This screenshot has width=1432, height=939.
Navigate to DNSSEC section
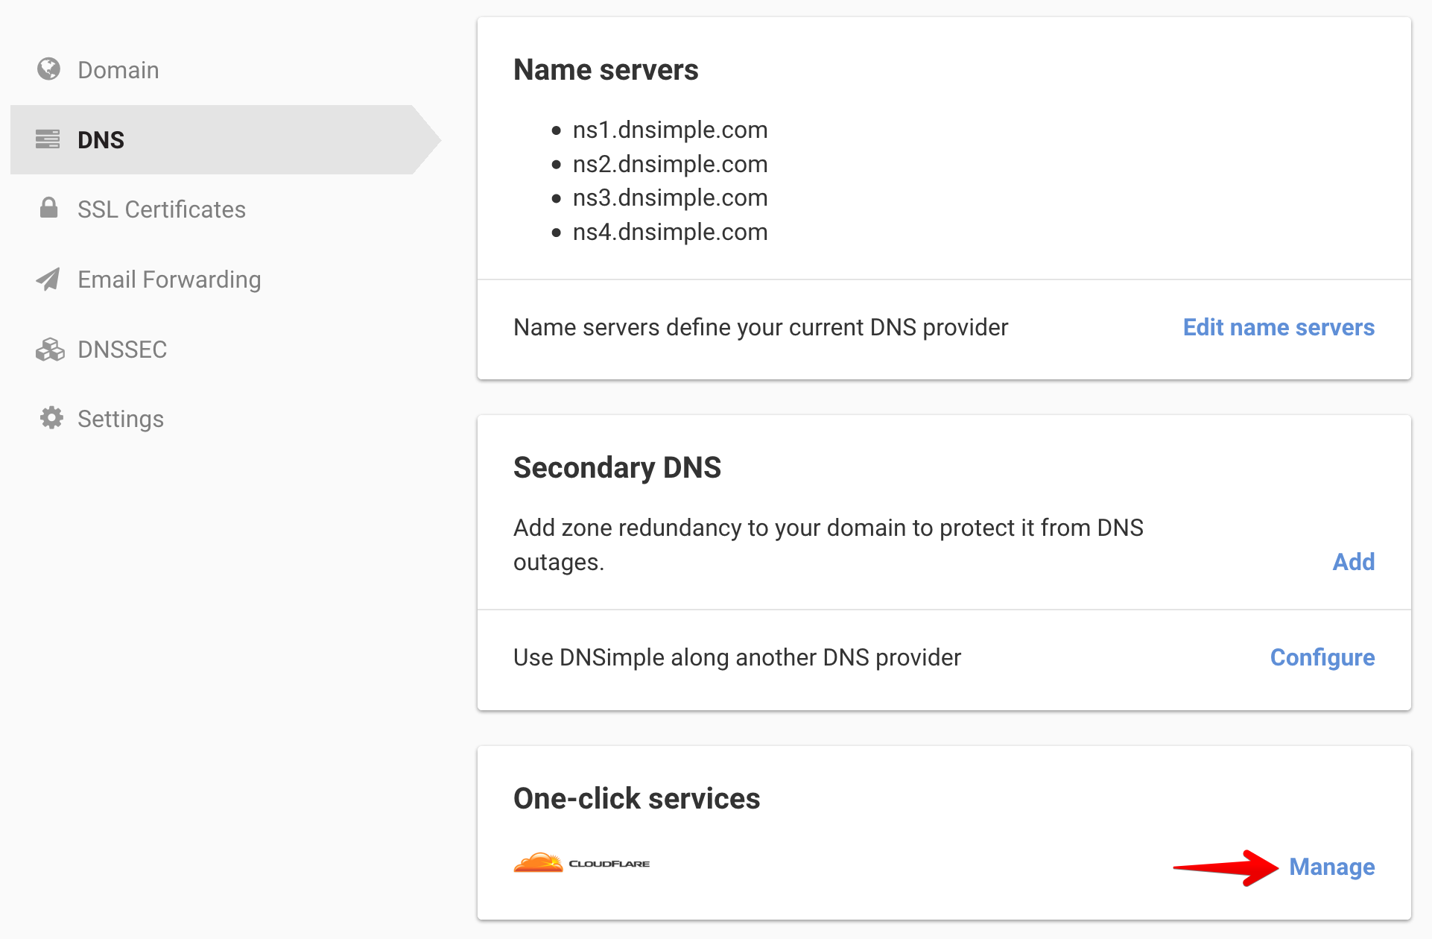pos(122,350)
